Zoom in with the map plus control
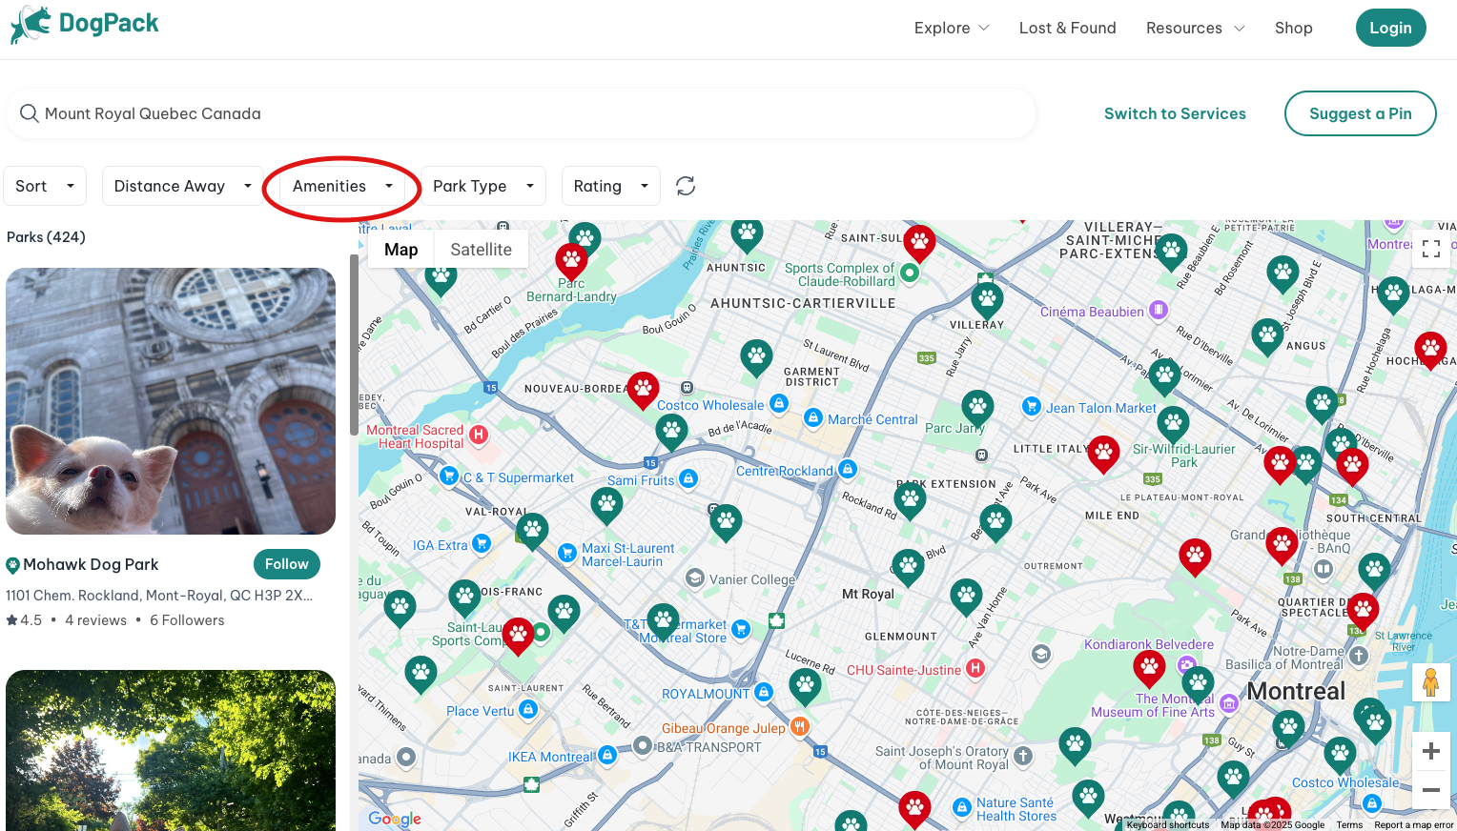 [1431, 751]
